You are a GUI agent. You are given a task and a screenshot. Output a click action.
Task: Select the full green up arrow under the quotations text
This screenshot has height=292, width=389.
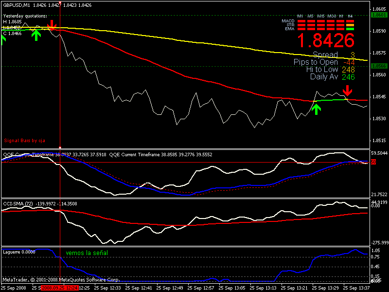click(35, 35)
